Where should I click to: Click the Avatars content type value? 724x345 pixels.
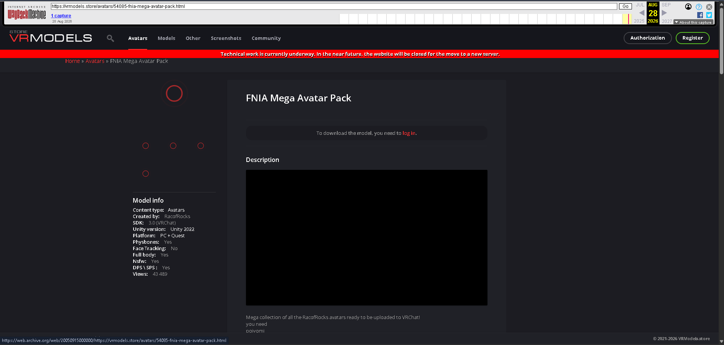[x=176, y=210]
